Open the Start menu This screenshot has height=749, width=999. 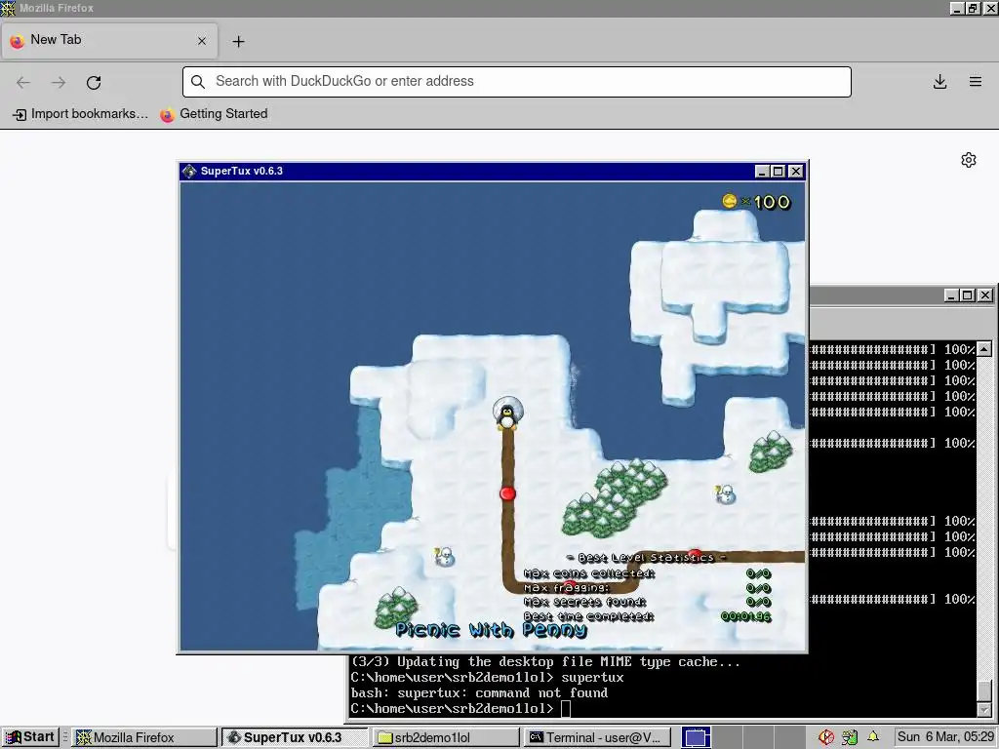(x=30, y=737)
